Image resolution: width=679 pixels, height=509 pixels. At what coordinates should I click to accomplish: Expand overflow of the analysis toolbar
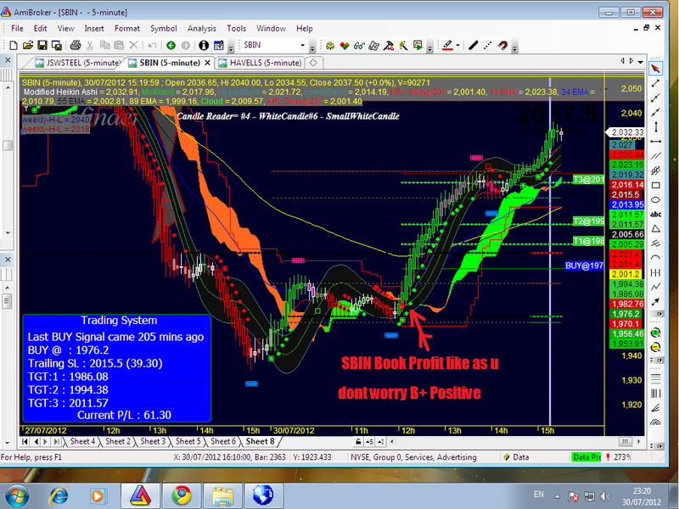point(430,48)
